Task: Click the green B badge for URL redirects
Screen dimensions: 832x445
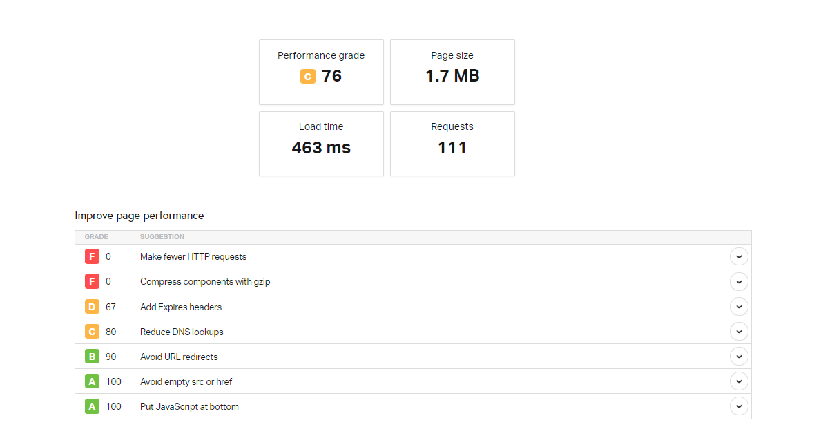Action: (x=92, y=357)
